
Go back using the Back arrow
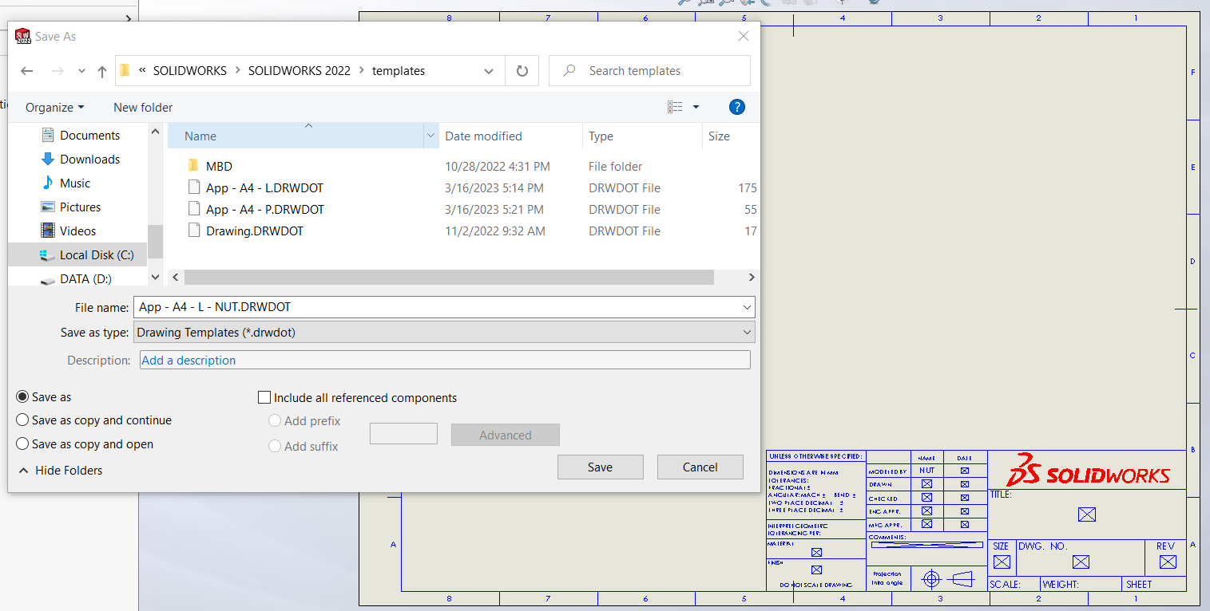27,71
